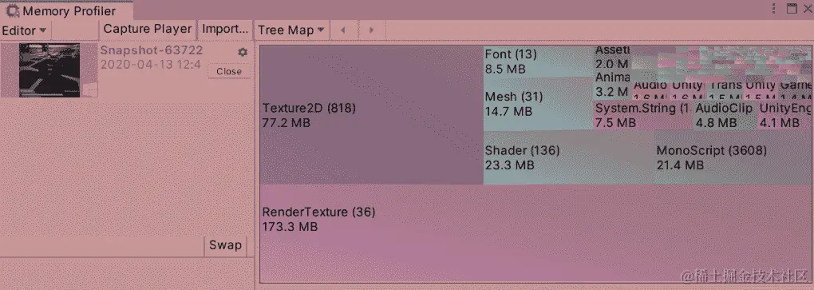Select the Memory Profiler tab

(66, 10)
